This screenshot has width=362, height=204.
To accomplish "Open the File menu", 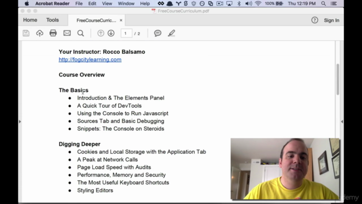I will point(79,3).
